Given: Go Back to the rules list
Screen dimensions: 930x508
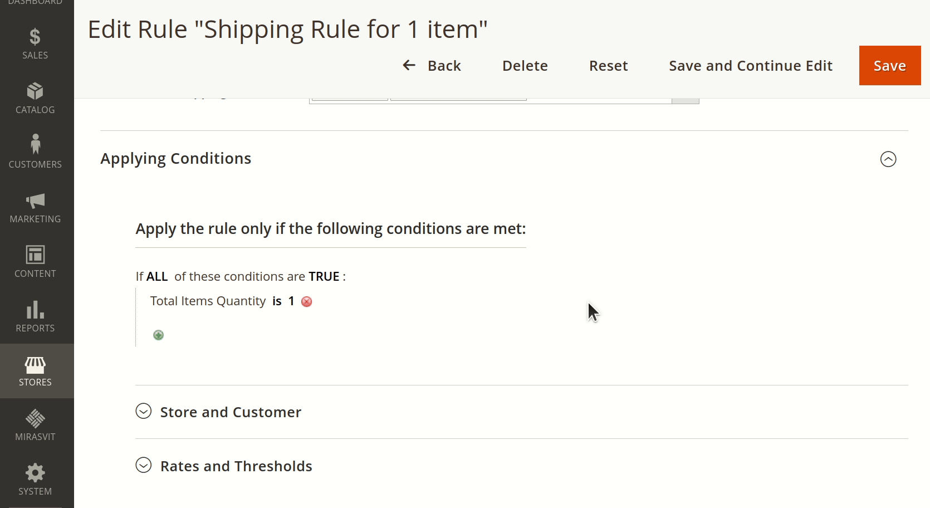Looking at the screenshot, I should pos(432,66).
